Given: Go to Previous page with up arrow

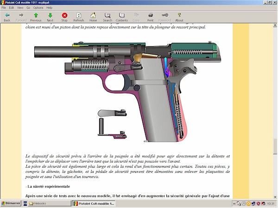Looking at the screenshot, I should pyautogui.click(x=36, y=15).
